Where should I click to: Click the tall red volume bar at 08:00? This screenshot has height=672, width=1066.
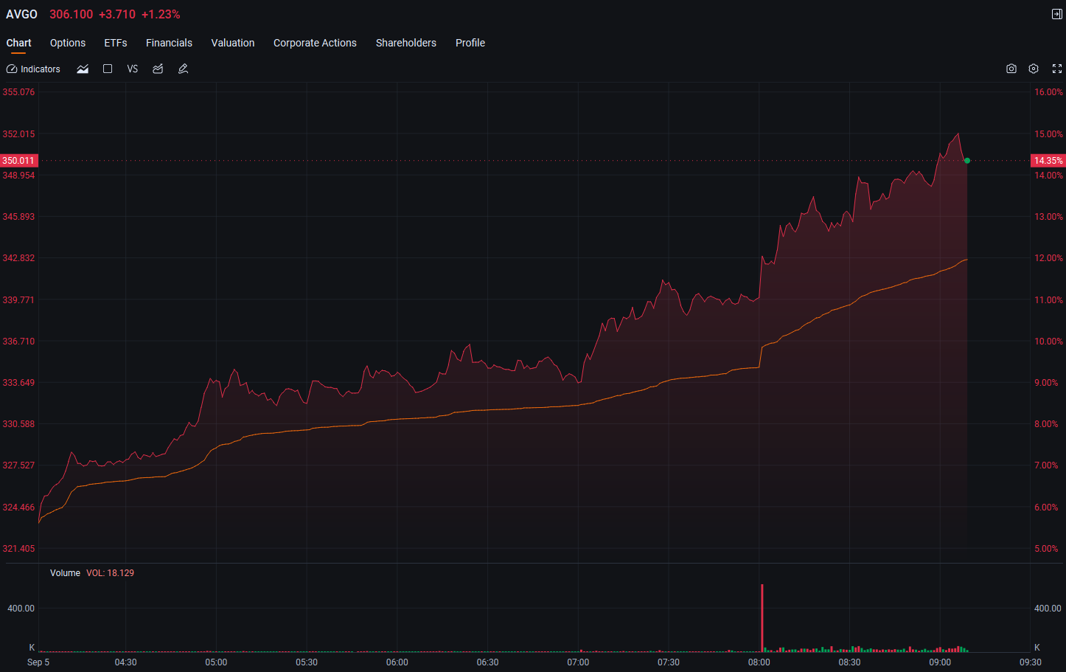[x=762, y=618]
